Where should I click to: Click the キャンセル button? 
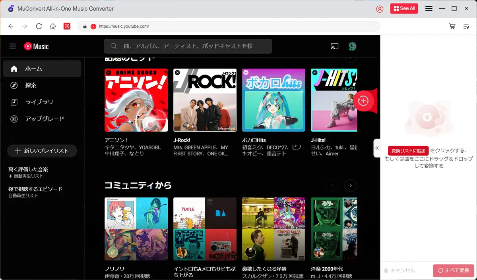[x=399, y=270]
